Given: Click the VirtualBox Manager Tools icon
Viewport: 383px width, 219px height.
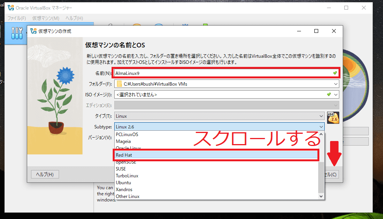Looking at the screenshot, I should (x=17, y=33).
